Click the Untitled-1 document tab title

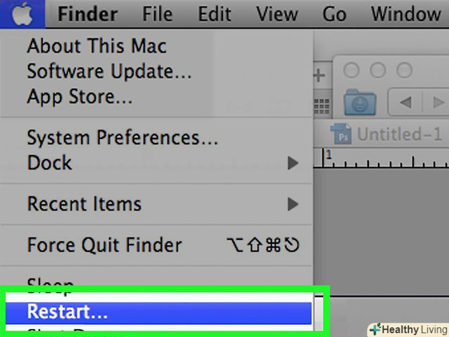coord(400,134)
